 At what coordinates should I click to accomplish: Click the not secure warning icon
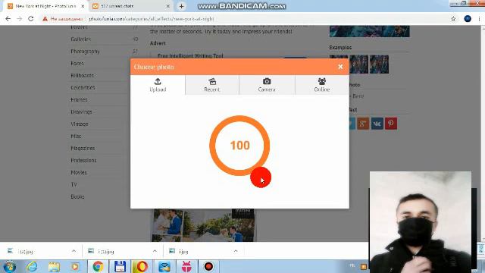click(x=45, y=19)
